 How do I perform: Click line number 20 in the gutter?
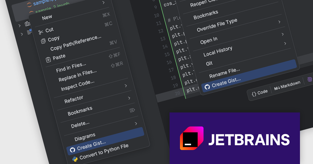177,93
